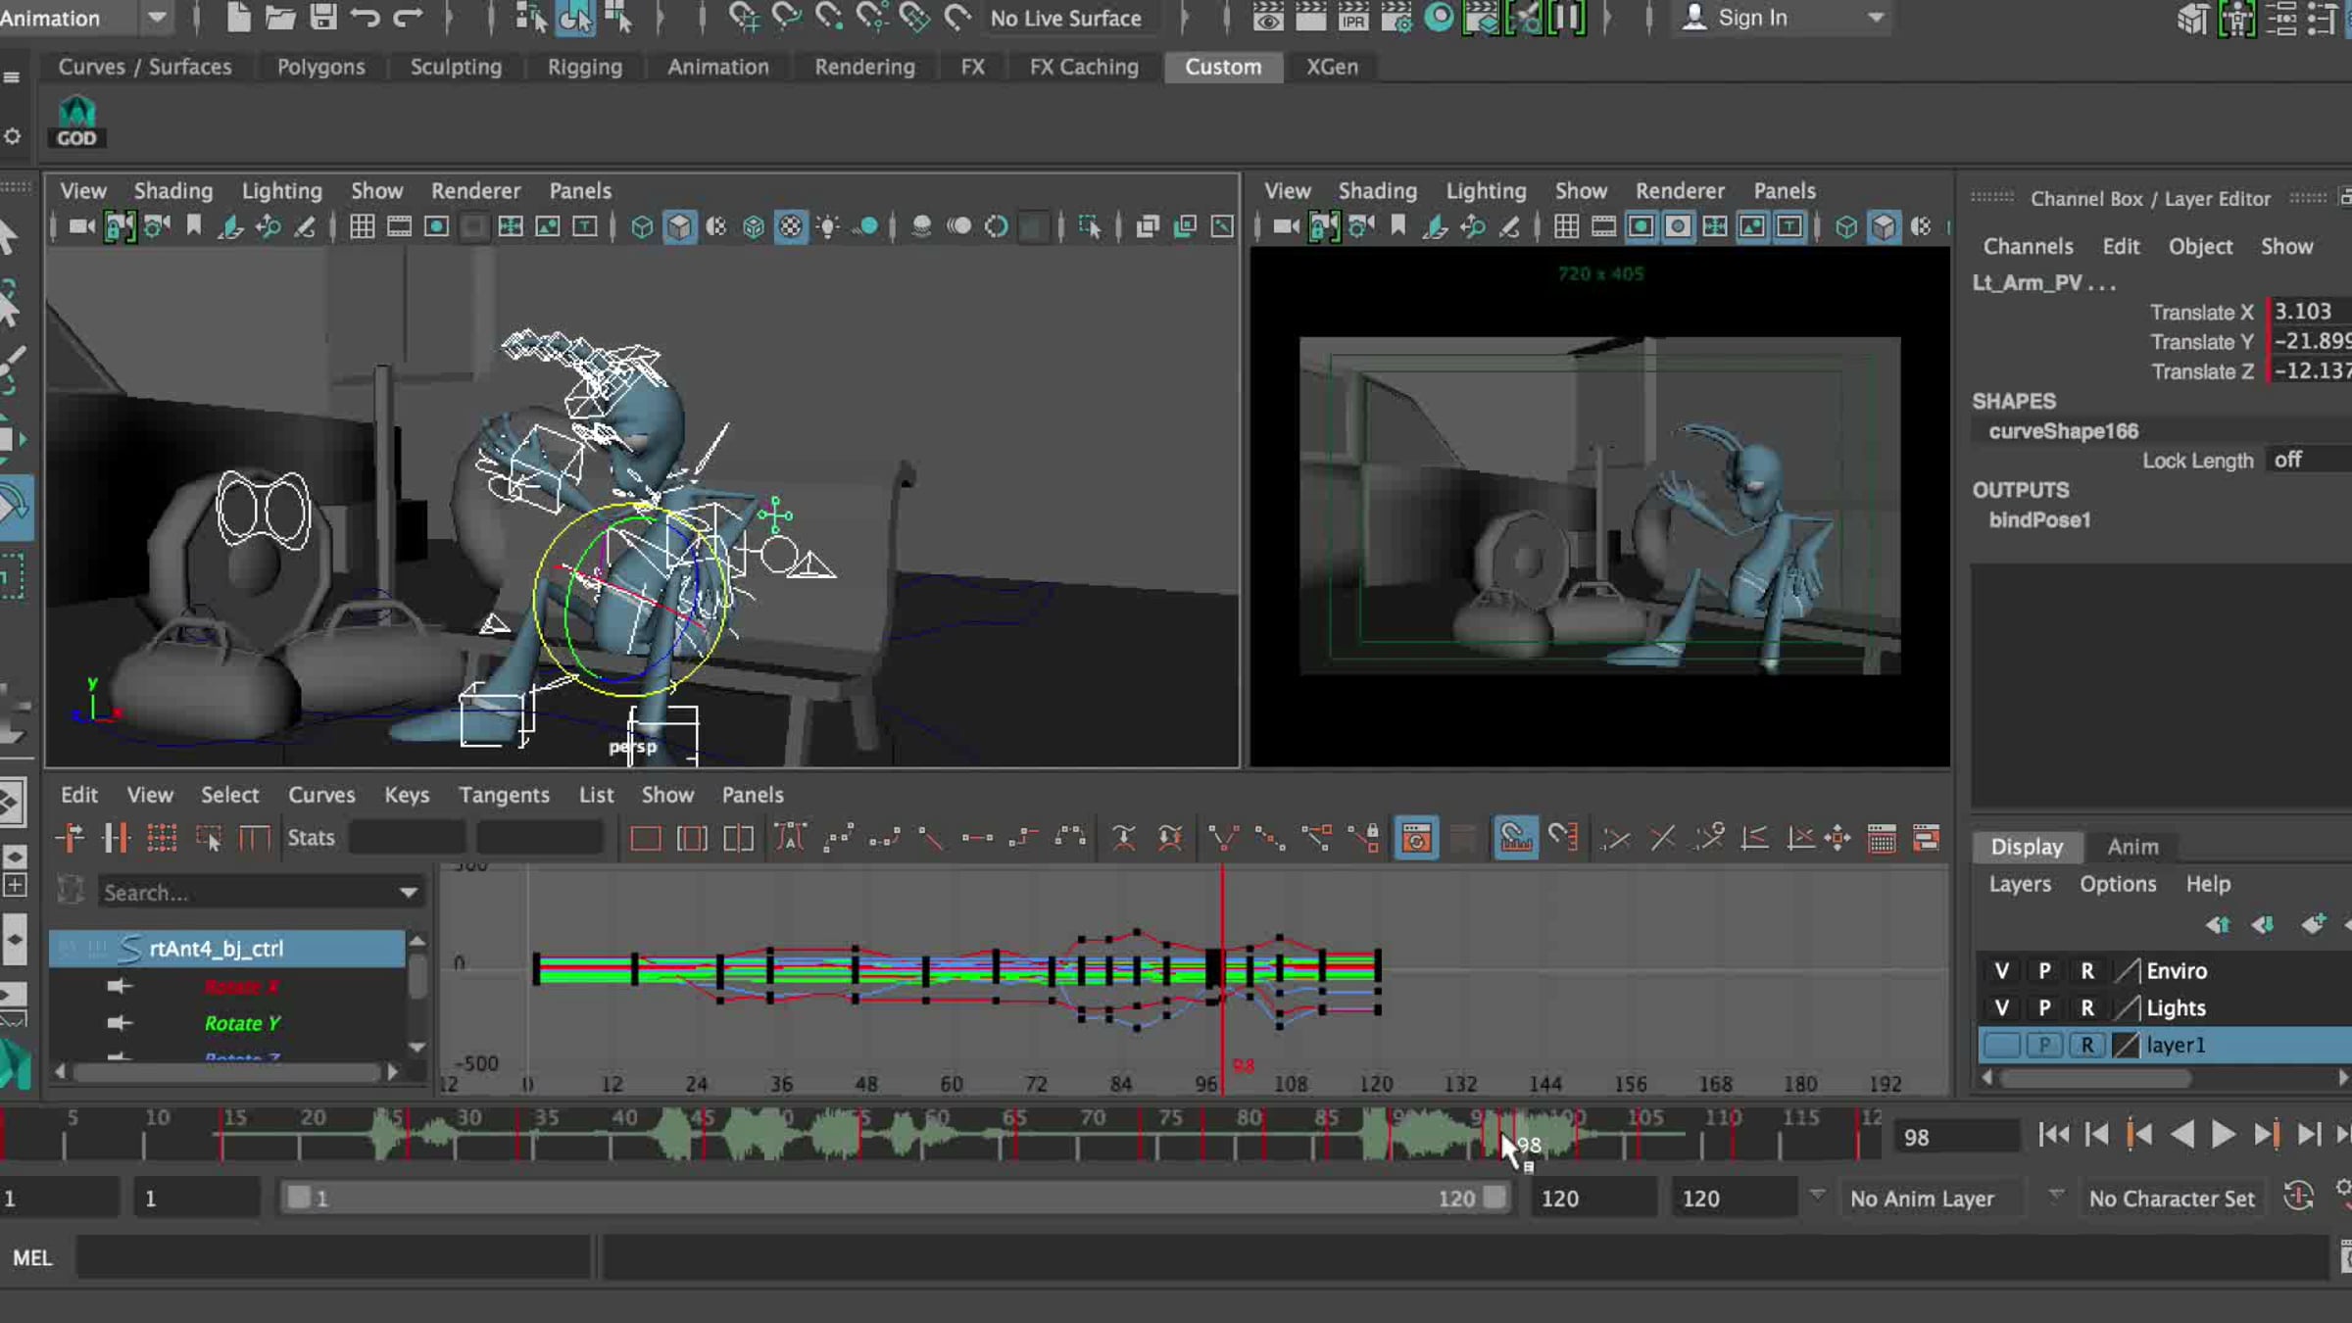Click the GOD custom shelf icon
Screen dimensions: 2352x1323
click(76, 122)
